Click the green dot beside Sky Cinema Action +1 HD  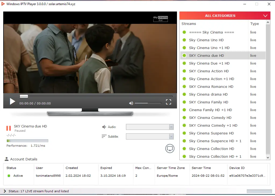coord(184,79)
